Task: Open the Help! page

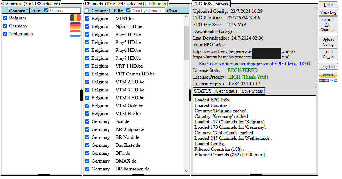Action: [x=328, y=5]
